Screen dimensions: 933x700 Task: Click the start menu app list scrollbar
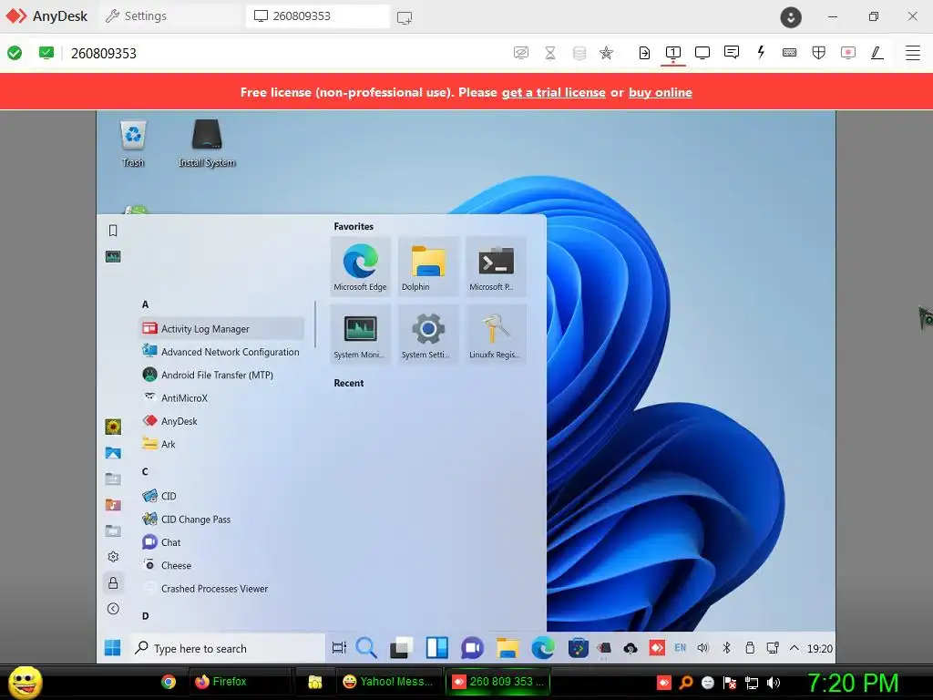click(x=314, y=324)
